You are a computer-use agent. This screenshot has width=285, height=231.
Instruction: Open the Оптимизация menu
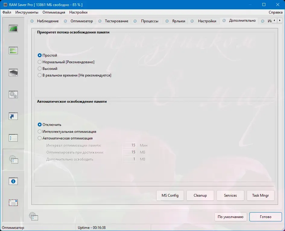tap(54, 12)
